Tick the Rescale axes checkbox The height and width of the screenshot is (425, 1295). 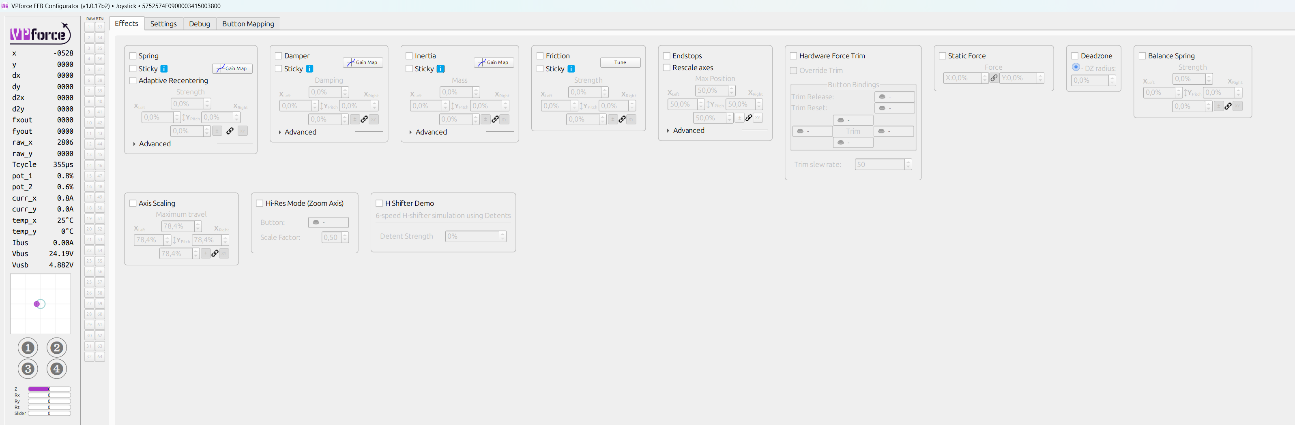coord(667,68)
